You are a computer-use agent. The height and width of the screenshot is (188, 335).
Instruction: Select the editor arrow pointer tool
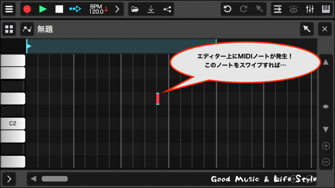pyautogui.click(x=307, y=29)
